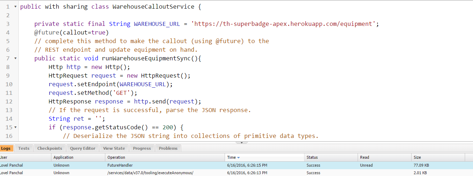
Task: Sort logs by Operation column header
Action: click(x=165, y=157)
